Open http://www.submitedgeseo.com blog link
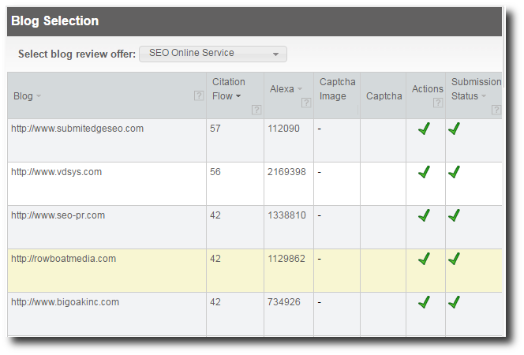Viewport: 524px width, 355px height. [x=77, y=129]
